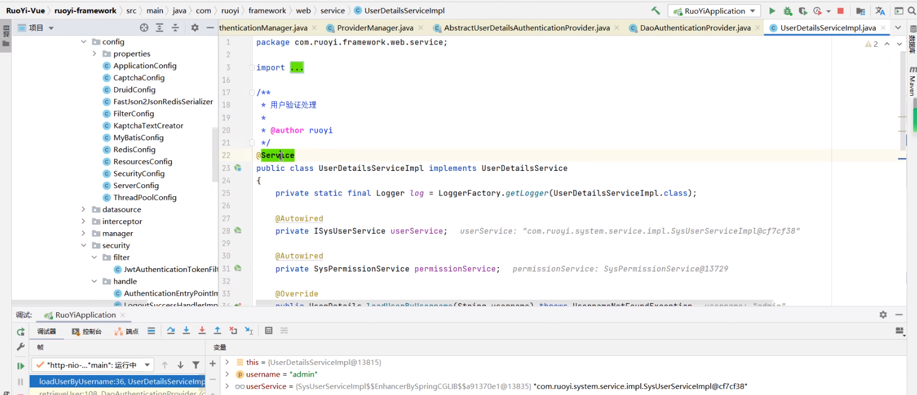
Task: Collapse the config folder
Action: 84,41
